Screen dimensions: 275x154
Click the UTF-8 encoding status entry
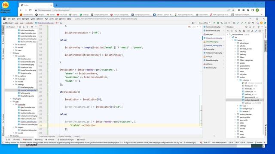pos(242,142)
